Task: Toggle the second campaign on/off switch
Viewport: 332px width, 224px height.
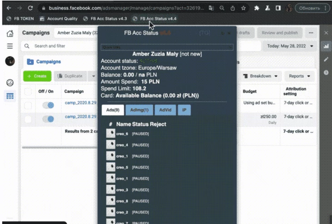Action: (48, 119)
